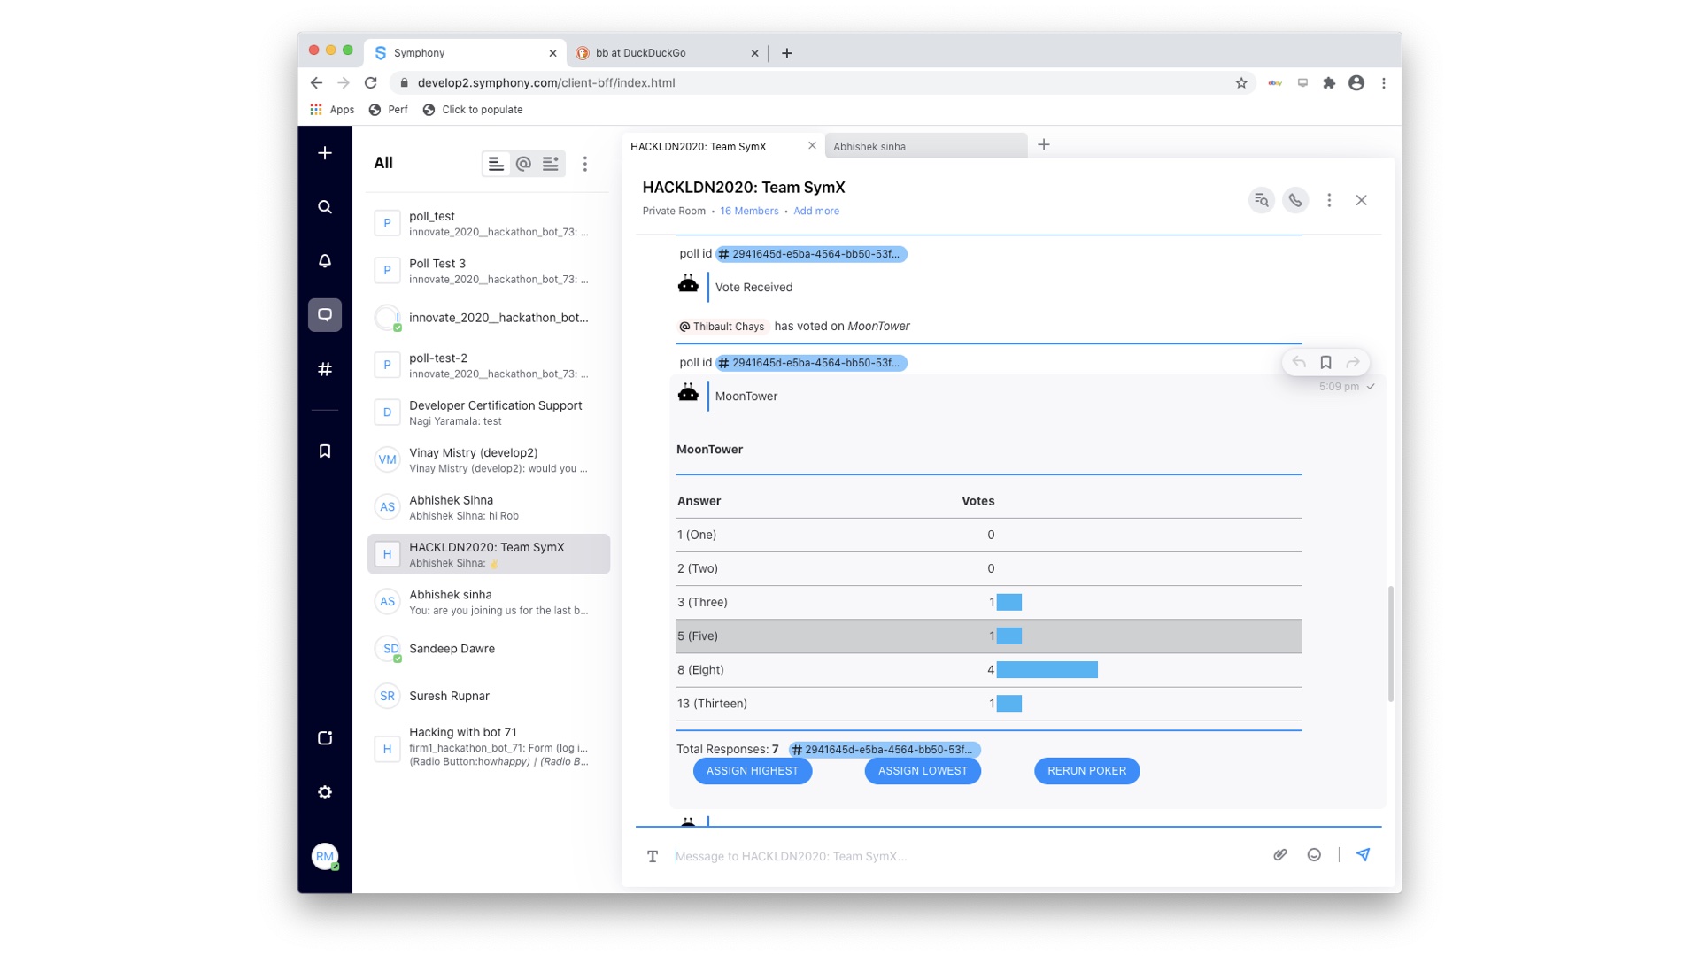Click search-in-room icon in chat header
1700x956 pixels.
(x=1261, y=201)
